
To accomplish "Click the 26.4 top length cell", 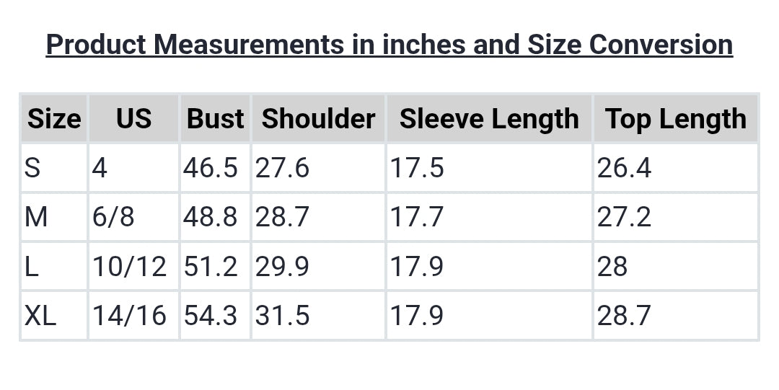I will coord(624,168).
